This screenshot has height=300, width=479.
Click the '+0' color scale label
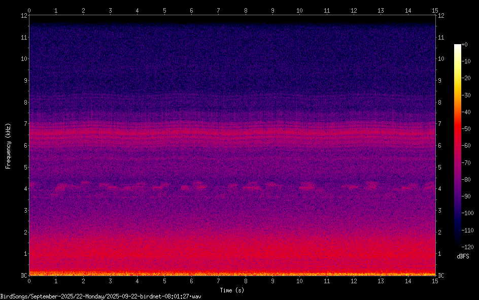(x=464, y=45)
